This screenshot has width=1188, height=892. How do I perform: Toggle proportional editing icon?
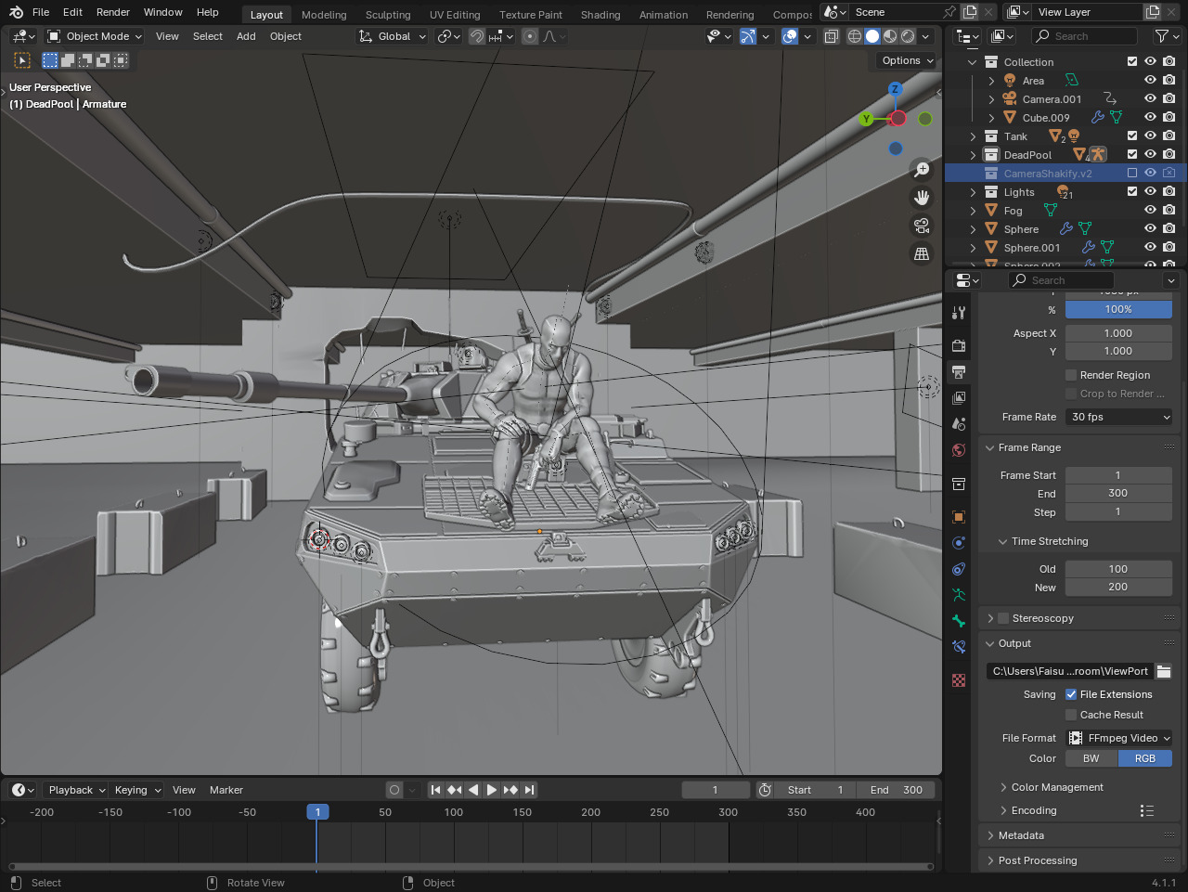point(530,36)
